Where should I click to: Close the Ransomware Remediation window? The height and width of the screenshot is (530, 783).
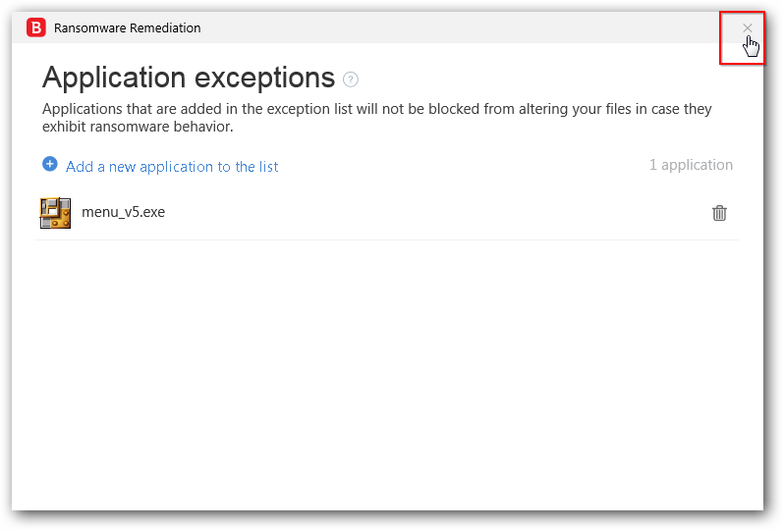[x=748, y=28]
